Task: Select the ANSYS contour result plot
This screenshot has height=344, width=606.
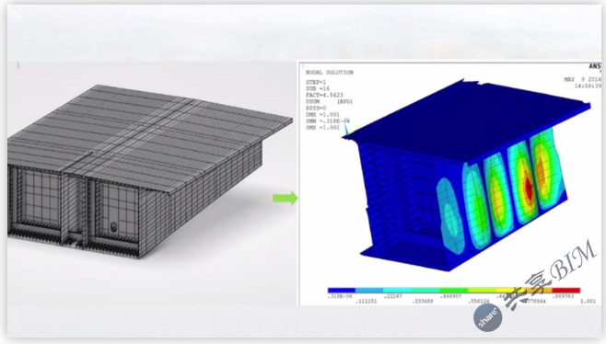Action: (450, 183)
